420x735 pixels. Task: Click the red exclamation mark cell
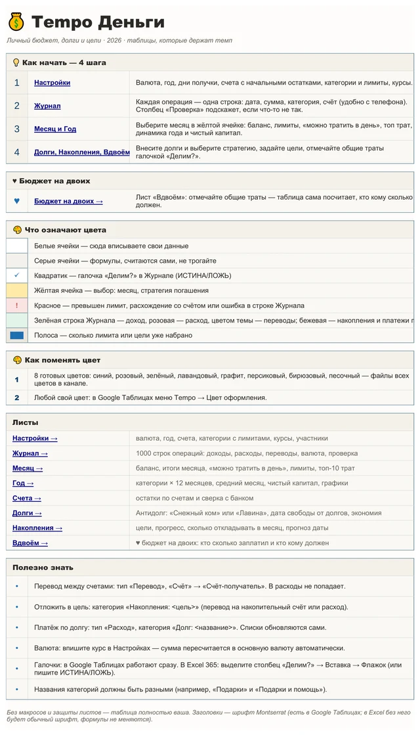(x=17, y=305)
